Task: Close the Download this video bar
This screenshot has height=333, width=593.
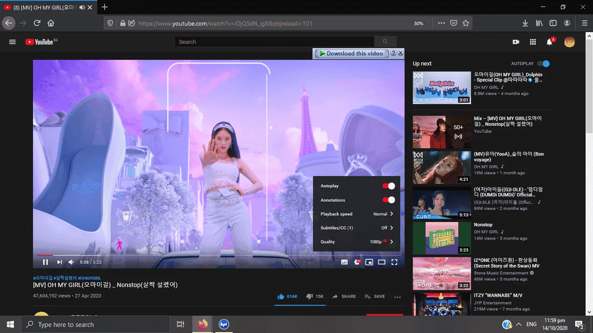Action: [401, 53]
